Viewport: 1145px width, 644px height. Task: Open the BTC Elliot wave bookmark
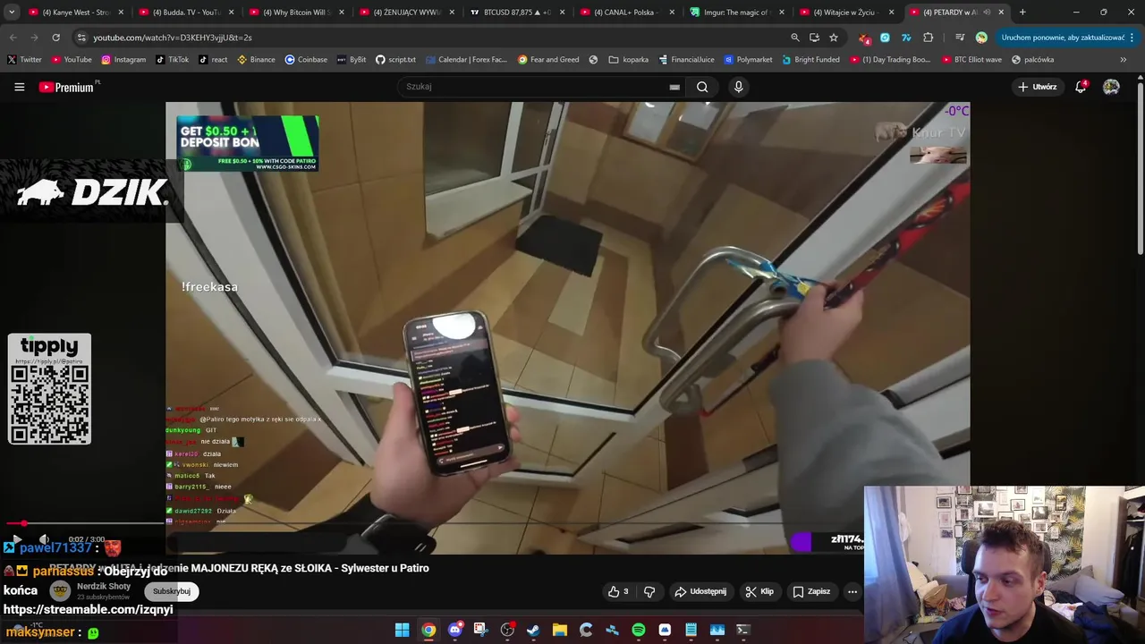pos(971,60)
